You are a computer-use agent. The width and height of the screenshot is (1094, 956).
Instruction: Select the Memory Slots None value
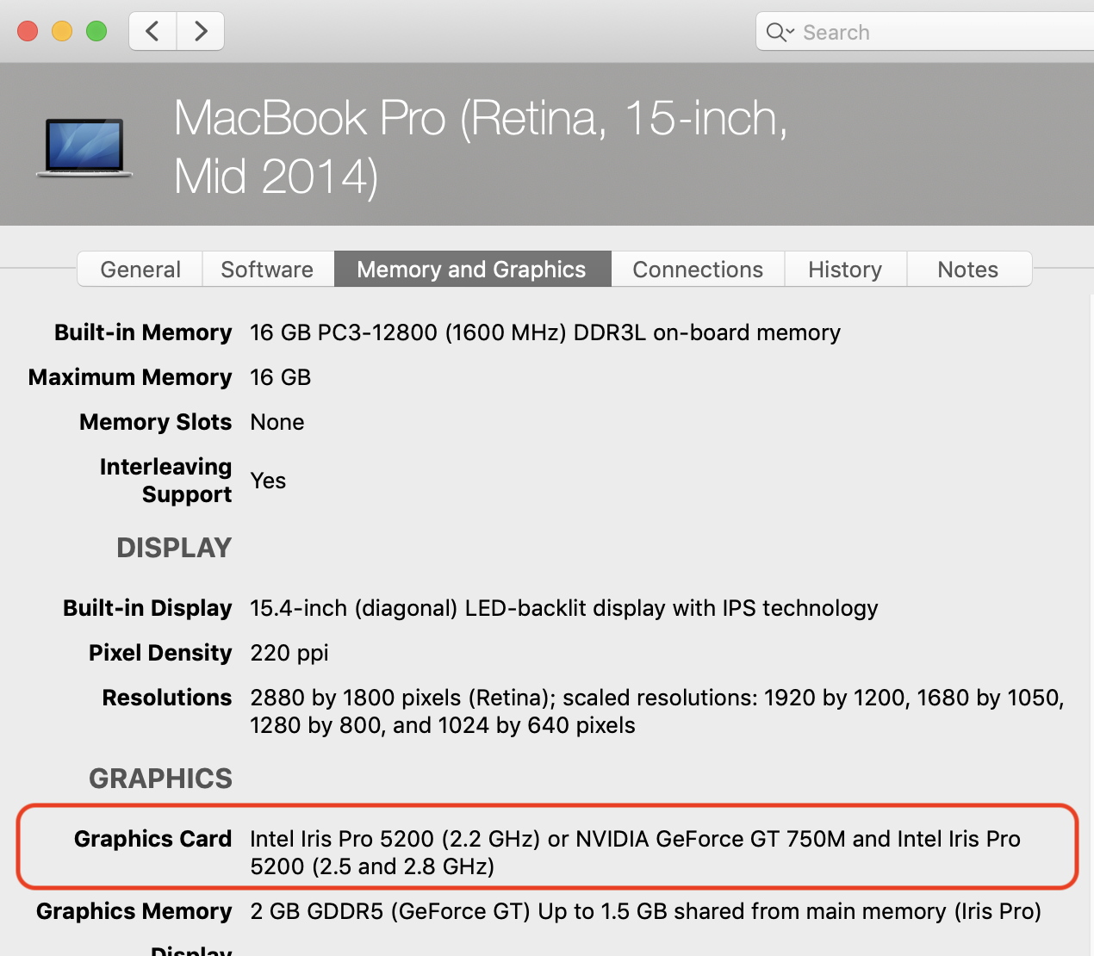pyautogui.click(x=277, y=422)
